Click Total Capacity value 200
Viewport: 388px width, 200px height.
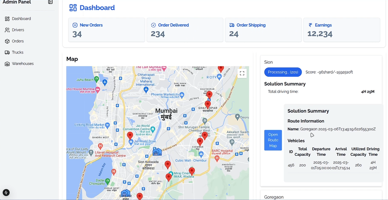pos(302,165)
